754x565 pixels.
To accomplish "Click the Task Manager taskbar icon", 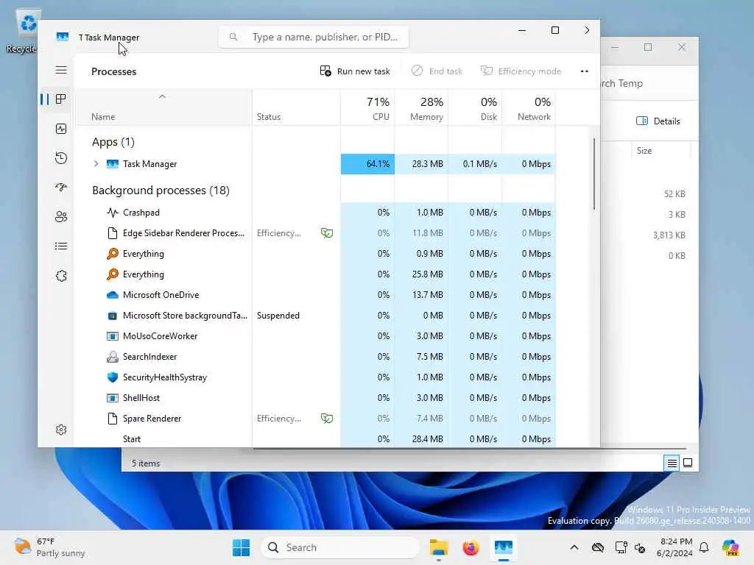I will pos(504,547).
